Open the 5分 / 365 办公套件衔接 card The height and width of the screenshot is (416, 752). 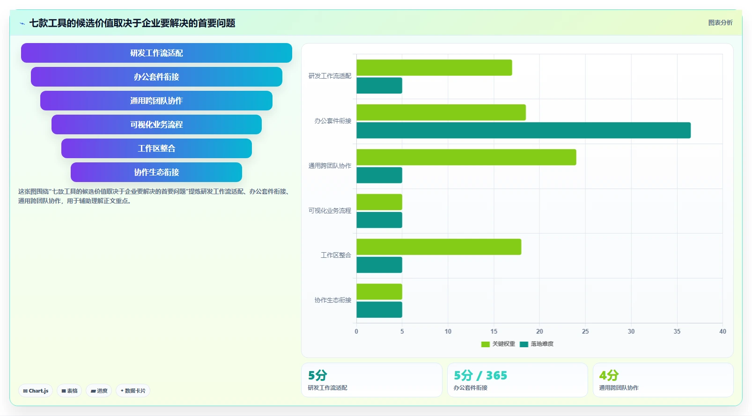517,380
